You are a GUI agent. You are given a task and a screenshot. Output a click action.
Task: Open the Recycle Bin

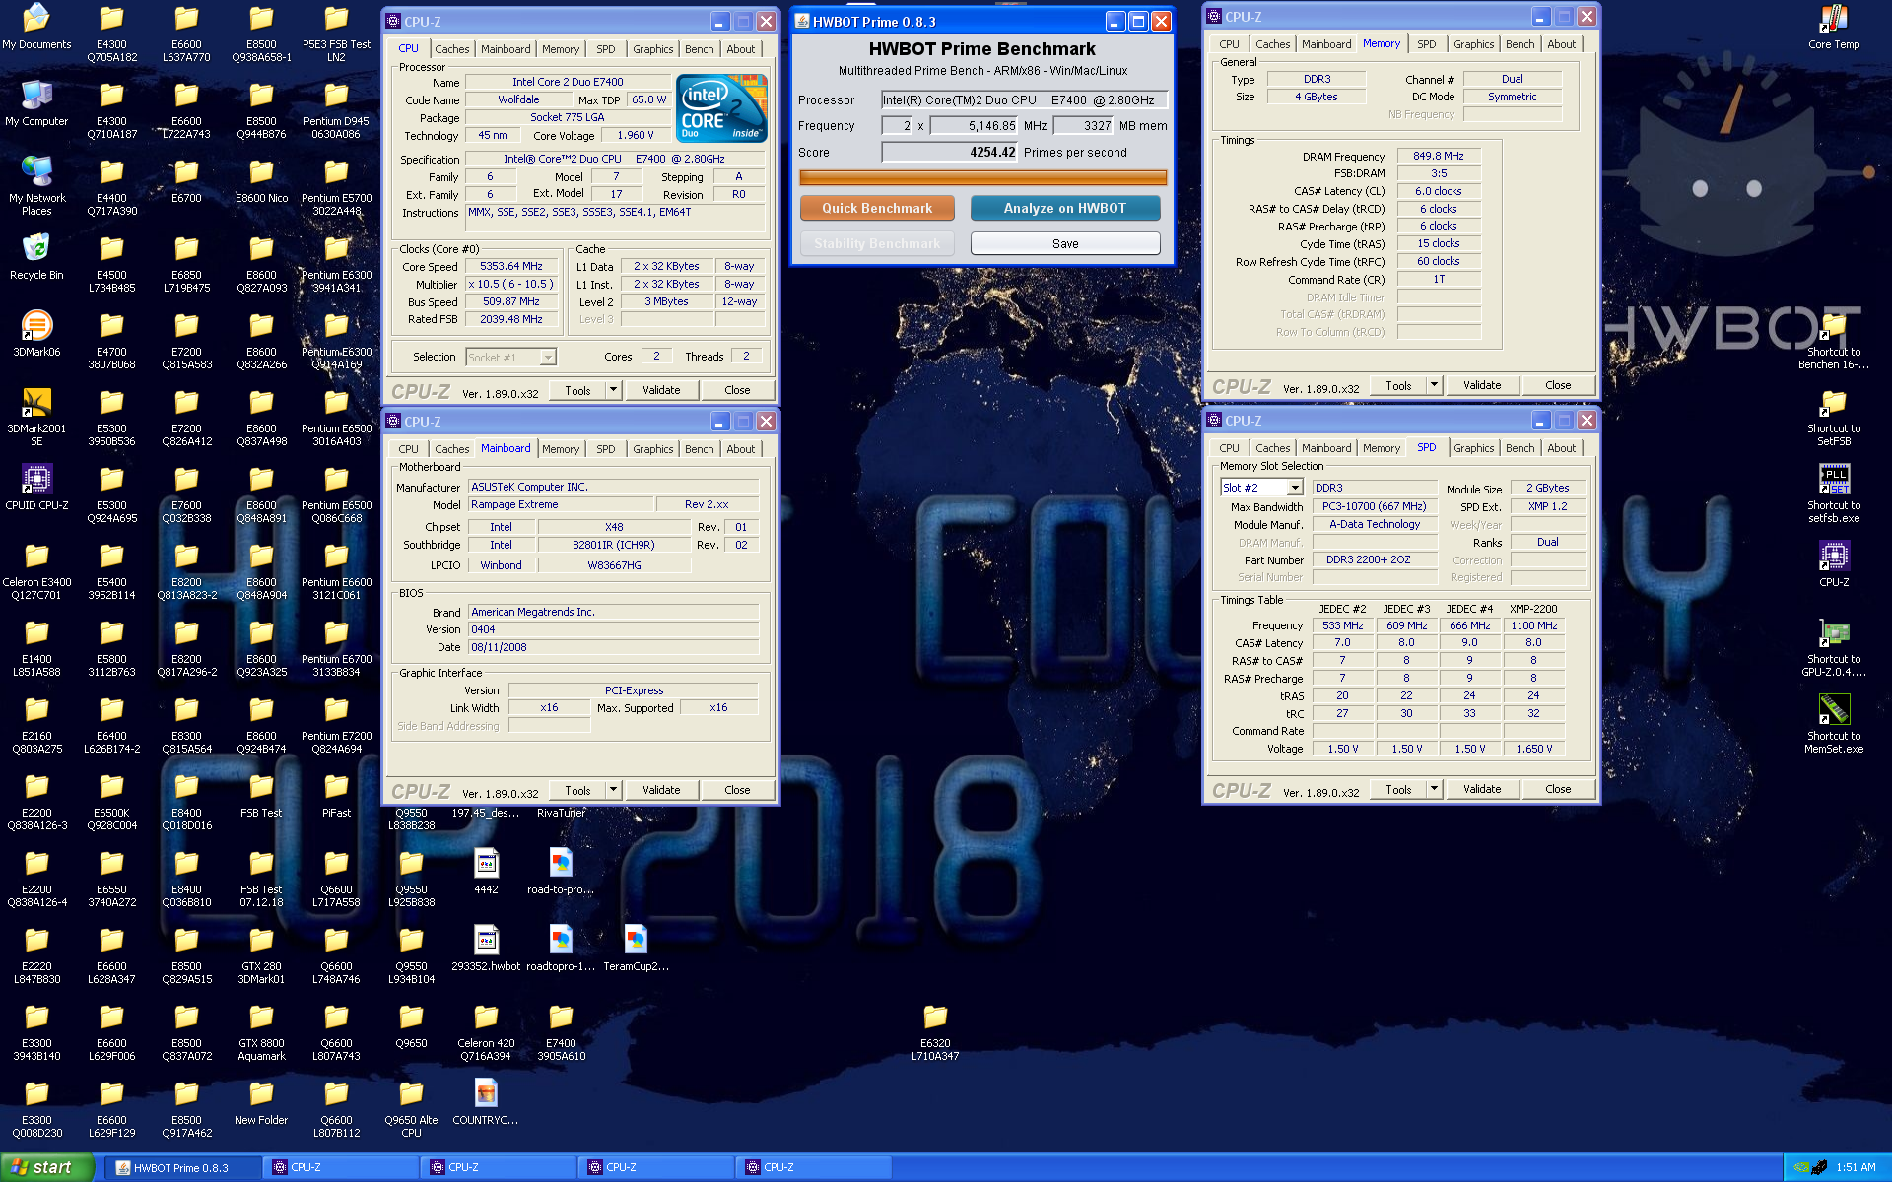36,258
